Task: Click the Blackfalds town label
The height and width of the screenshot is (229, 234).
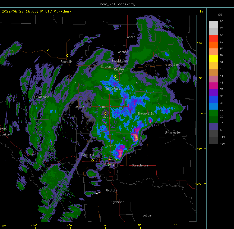Action: click(x=120, y=61)
